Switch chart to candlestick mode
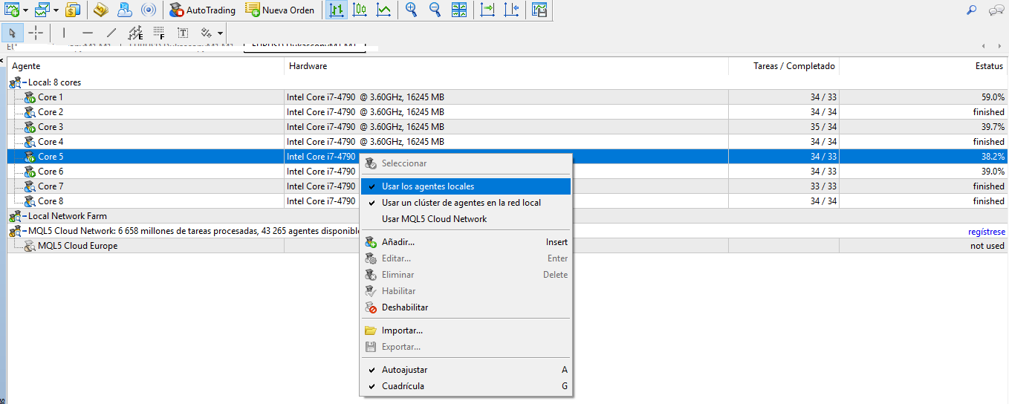This screenshot has height=404, width=1009. point(360,10)
